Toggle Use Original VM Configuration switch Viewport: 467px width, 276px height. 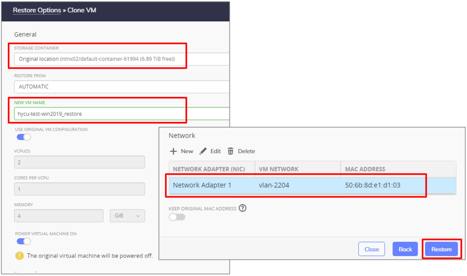coord(23,137)
